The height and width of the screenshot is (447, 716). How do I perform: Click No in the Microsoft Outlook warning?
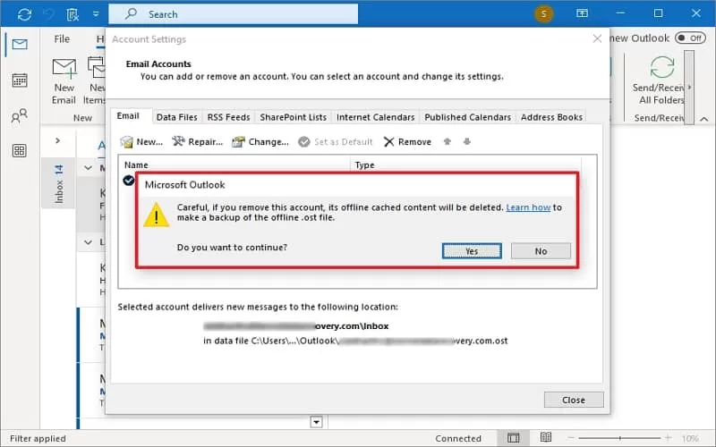pyautogui.click(x=541, y=251)
